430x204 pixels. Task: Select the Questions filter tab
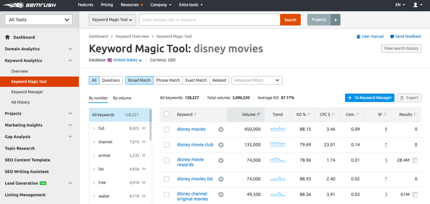click(x=111, y=80)
